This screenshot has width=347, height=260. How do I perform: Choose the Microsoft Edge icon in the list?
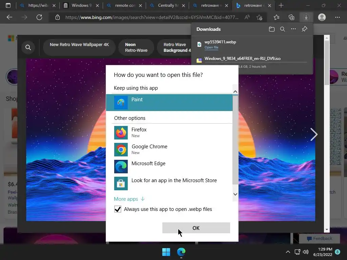(121, 167)
